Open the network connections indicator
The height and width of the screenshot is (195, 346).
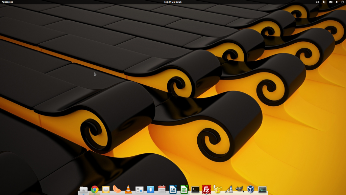pos(324,2)
